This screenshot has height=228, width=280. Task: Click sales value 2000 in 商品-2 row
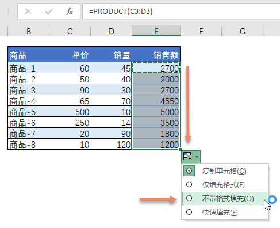(x=156, y=79)
